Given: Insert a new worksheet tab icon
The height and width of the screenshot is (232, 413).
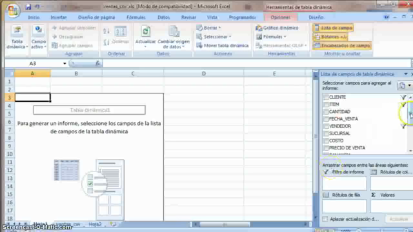Looking at the screenshot, I should [113, 224].
